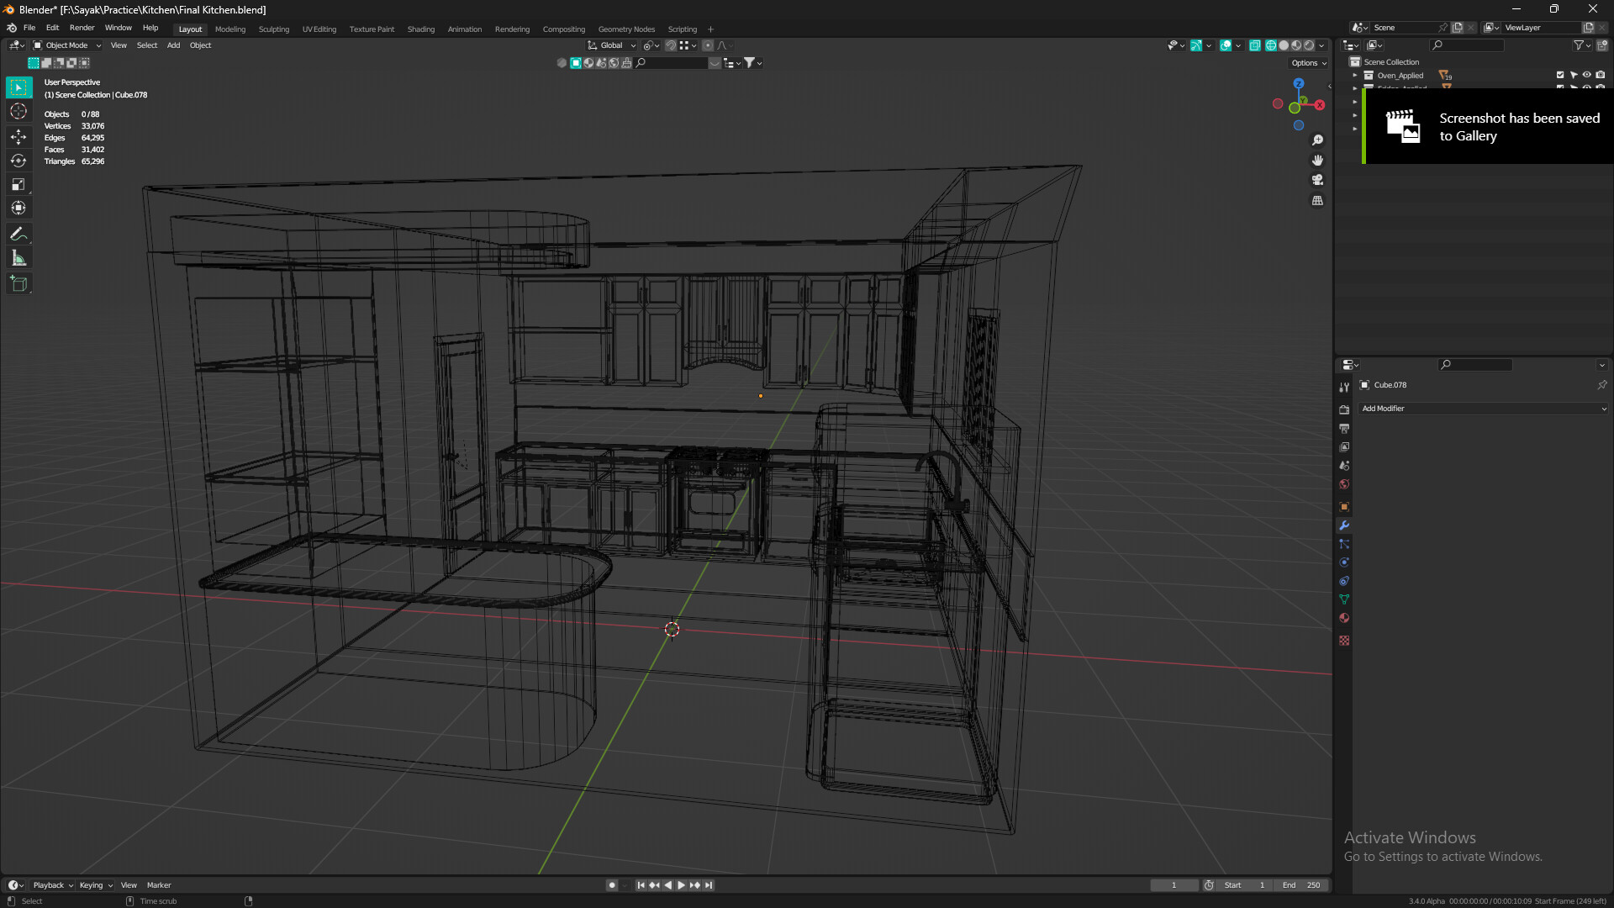Open the Material properties tab
Screen dimensions: 1614x908
tap(1344, 618)
